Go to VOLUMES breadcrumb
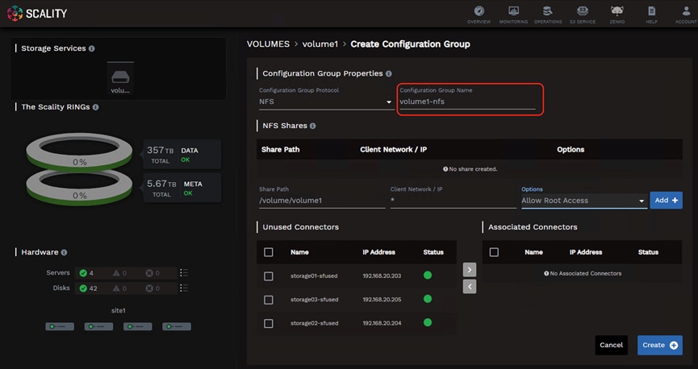Viewport: 698px width, 369px height. click(x=268, y=44)
